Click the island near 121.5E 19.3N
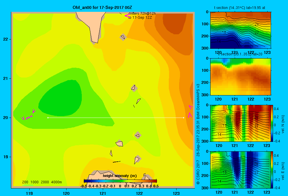 [x=120, y=143]
